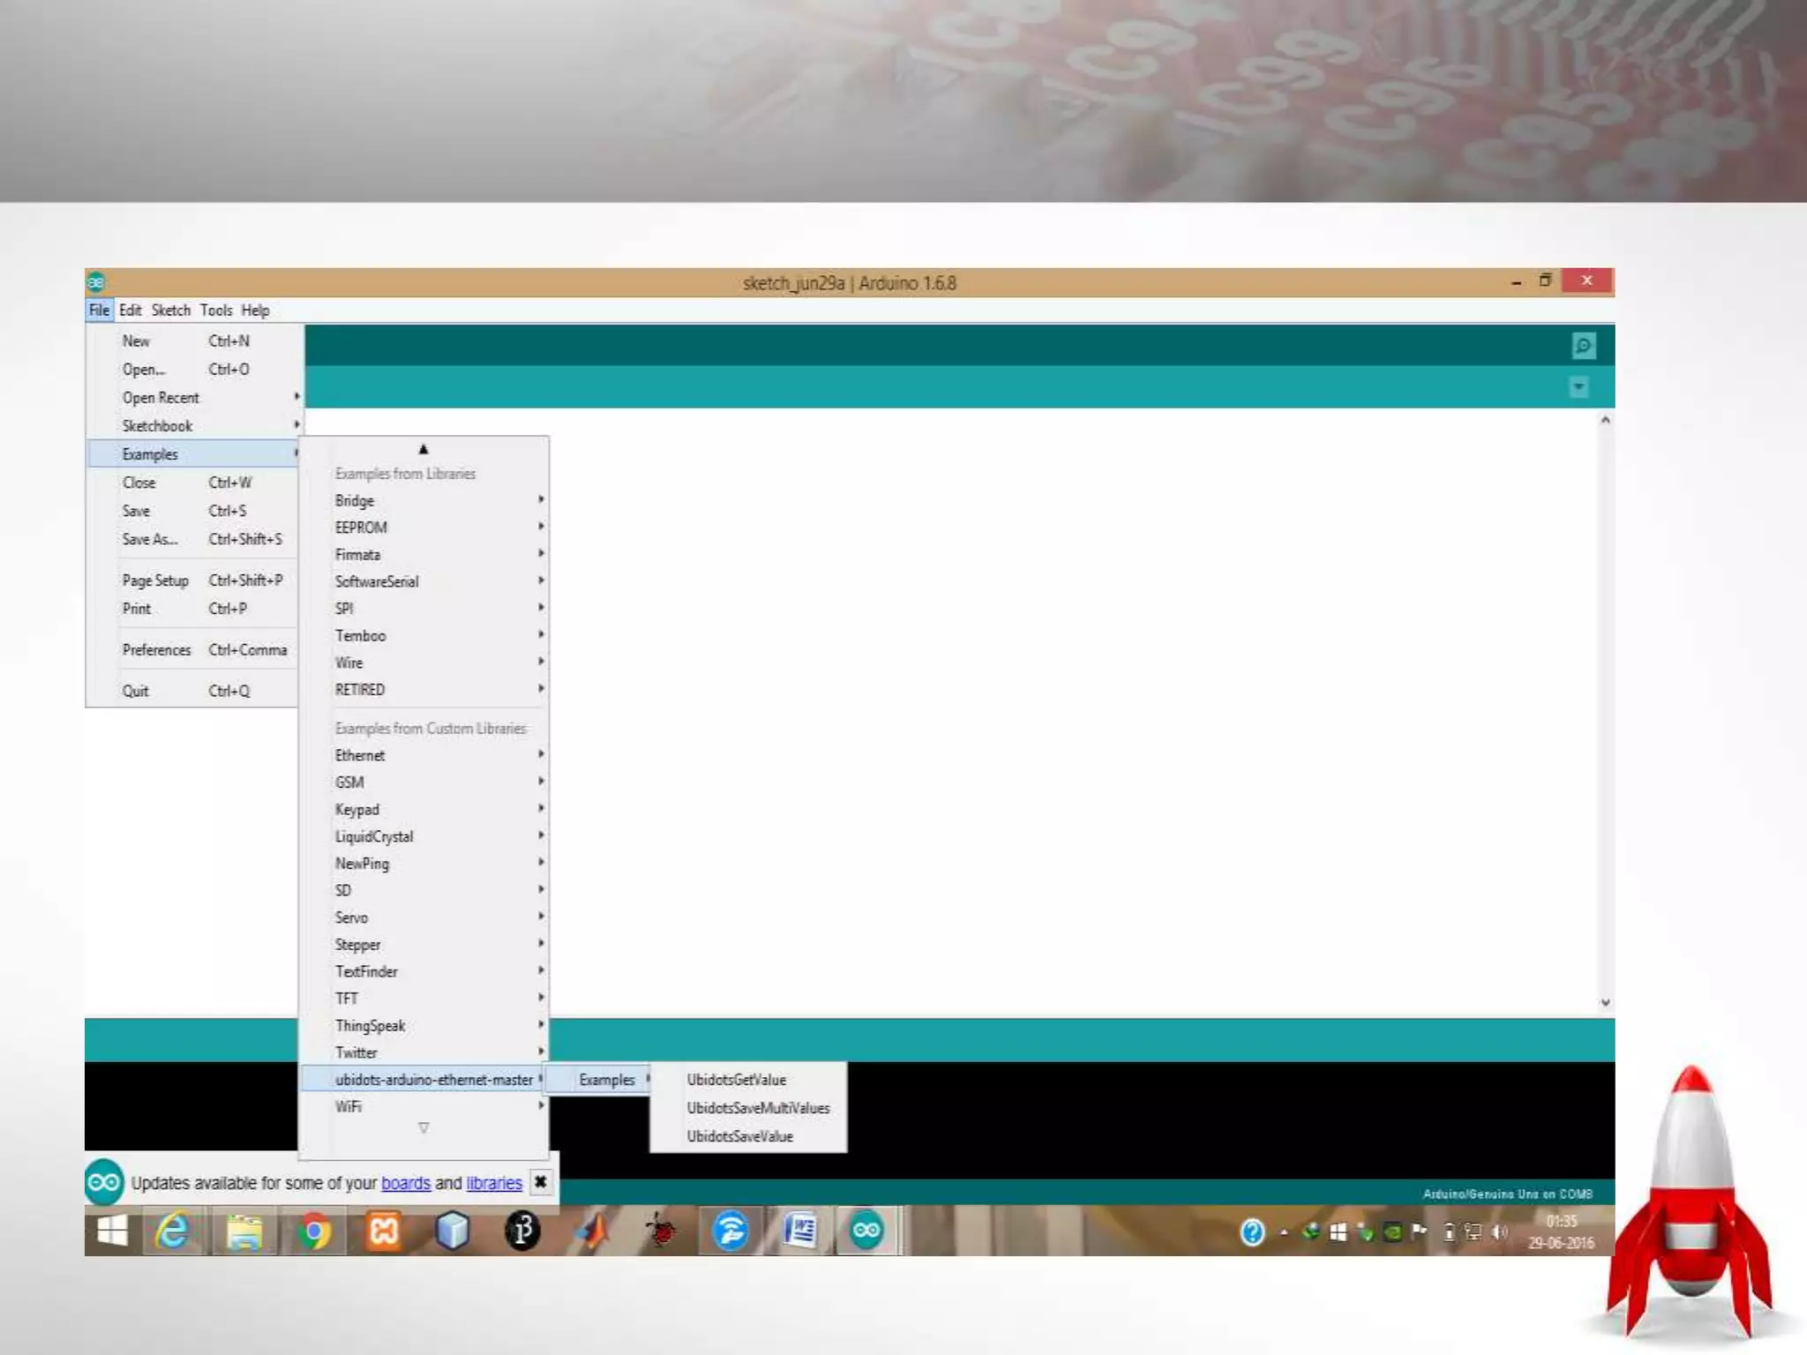Launch Google Chrome from taskbar

coord(313,1231)
